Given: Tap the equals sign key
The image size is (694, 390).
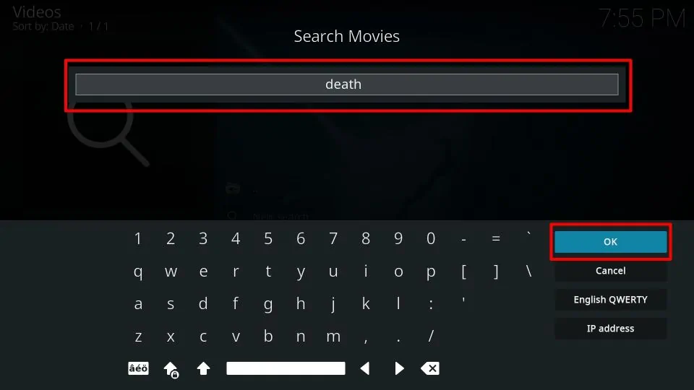Looking at the screenshot, I should tap(496, 239).
